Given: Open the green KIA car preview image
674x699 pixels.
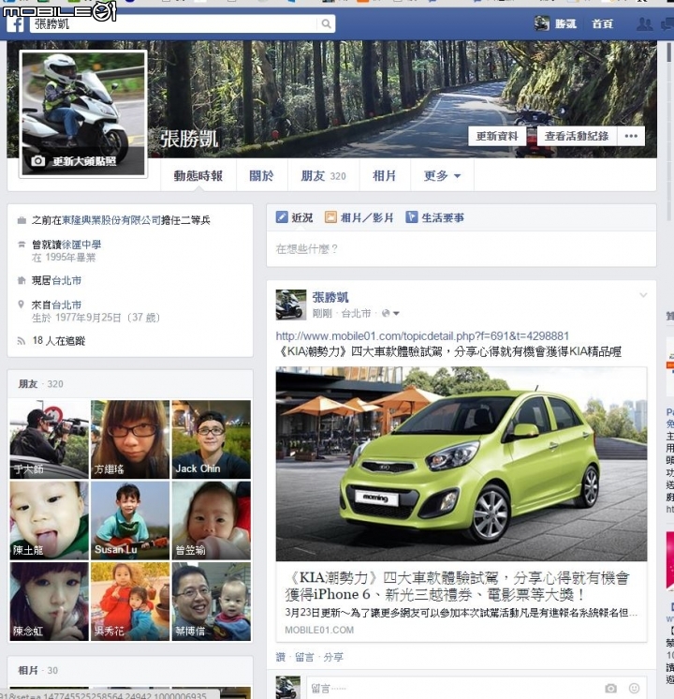Looking at the screenshot, I should [x=462, y=464].
